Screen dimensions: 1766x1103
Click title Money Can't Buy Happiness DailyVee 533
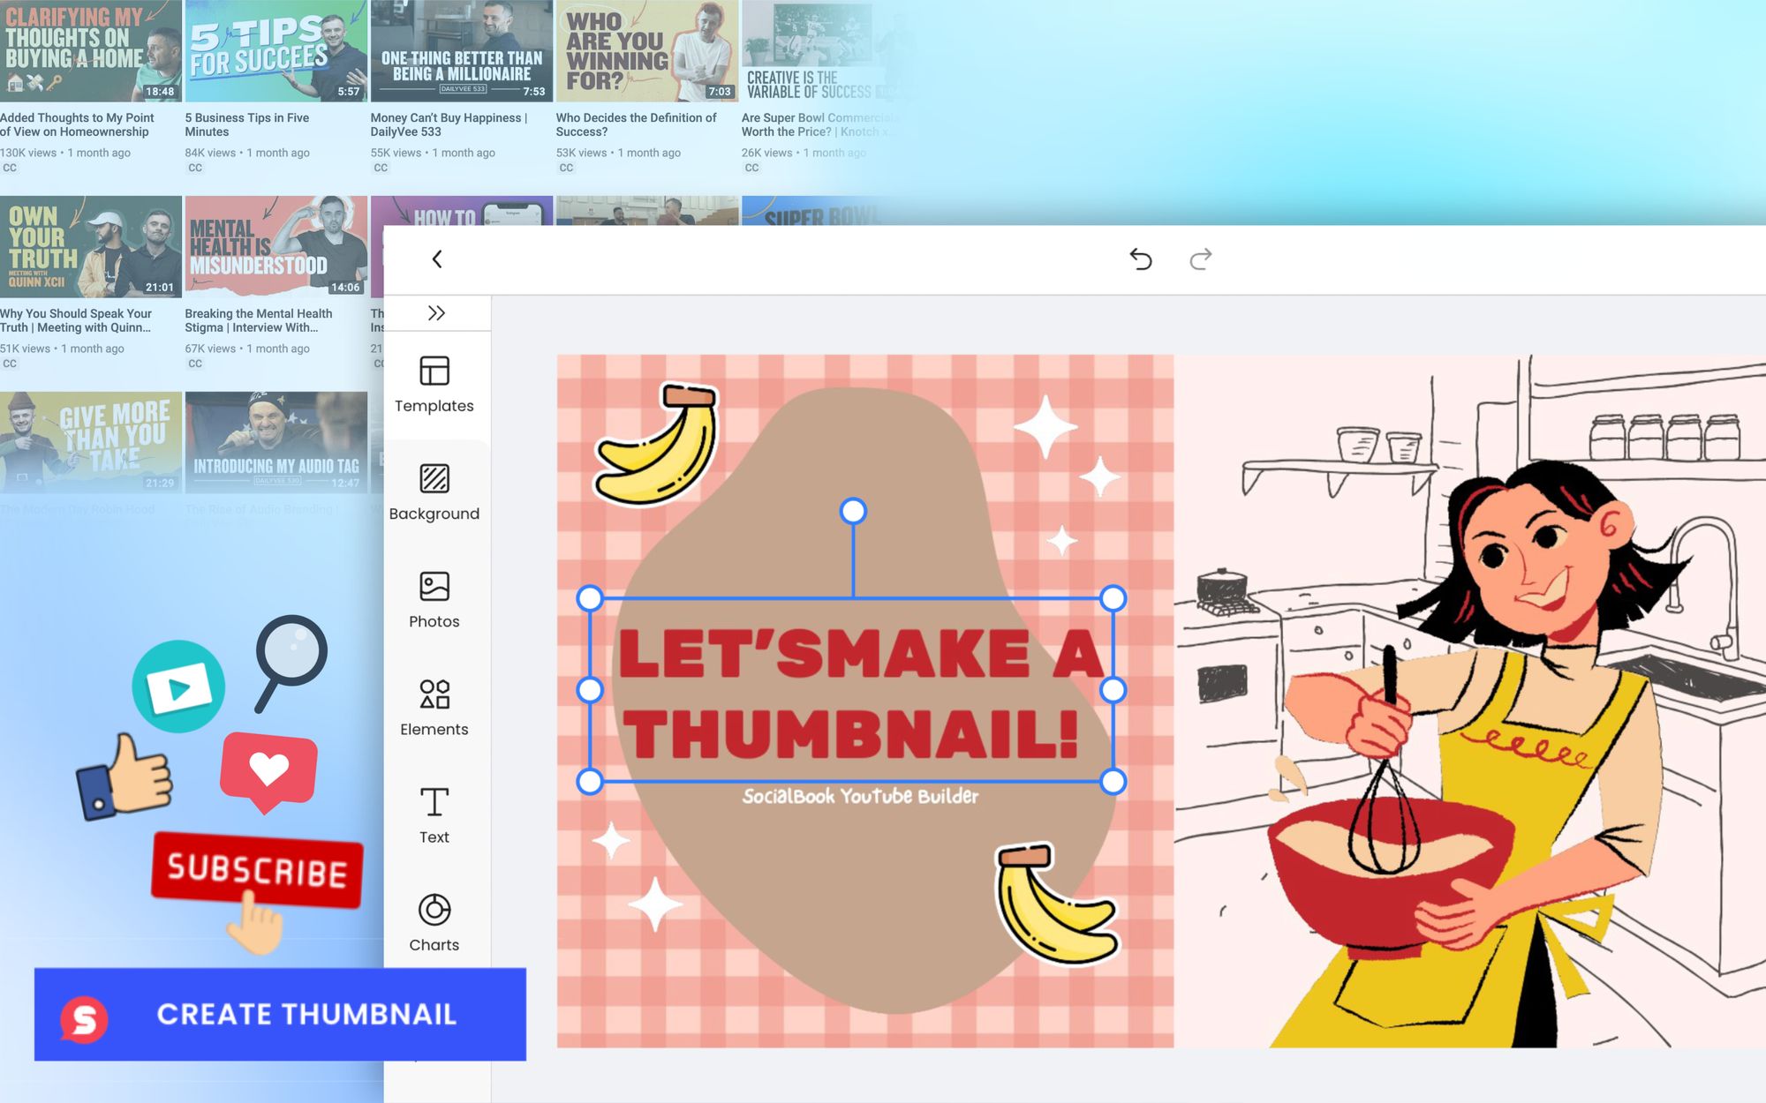click(x=449, y=124)
